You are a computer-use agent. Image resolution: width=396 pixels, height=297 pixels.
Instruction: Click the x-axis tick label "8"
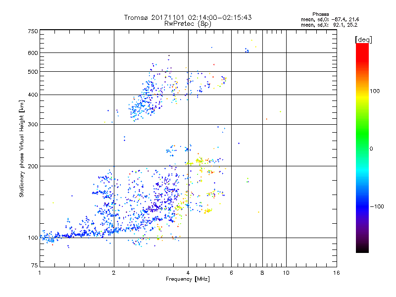point(262,273)
